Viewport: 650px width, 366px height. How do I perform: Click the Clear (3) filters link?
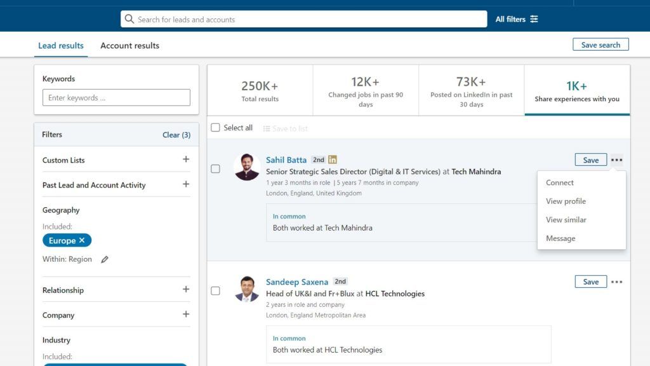pyautogui.click(x=176, y=134)
